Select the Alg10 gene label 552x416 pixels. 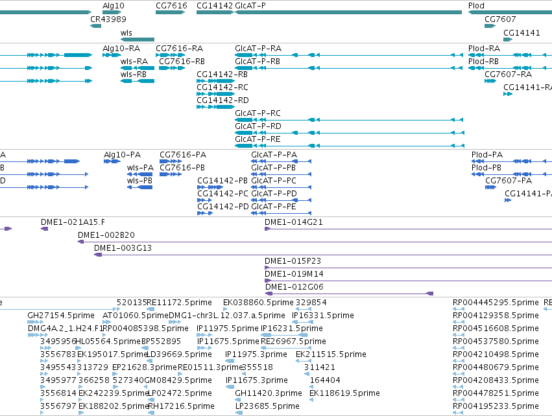coord(114,6)
